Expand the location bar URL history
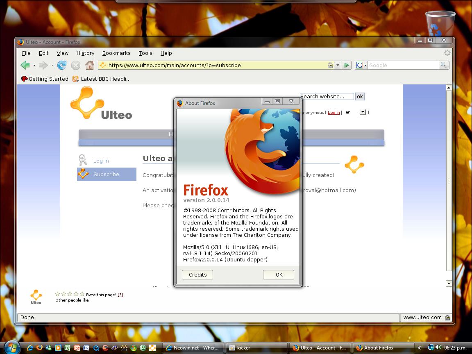Image resolution: width=472 pixels, height=354 pixels. (x=337, y=65)
